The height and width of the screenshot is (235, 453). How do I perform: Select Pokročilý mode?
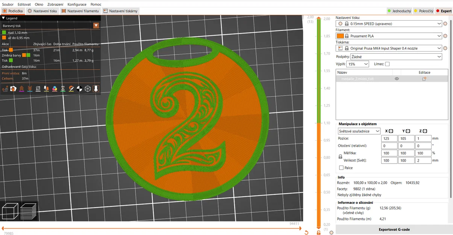424,11
